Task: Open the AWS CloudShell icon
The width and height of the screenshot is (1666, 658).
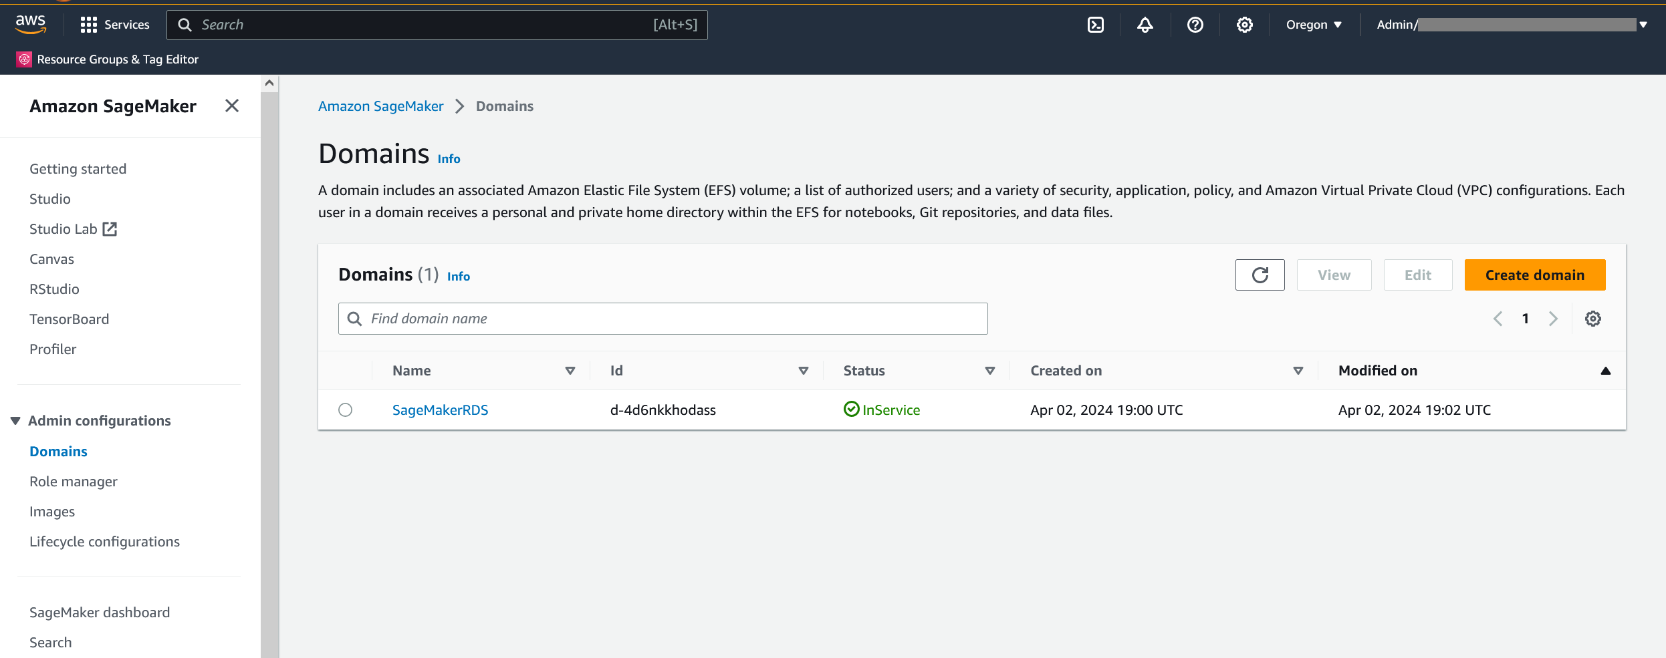Action: tap(1096, 25)
